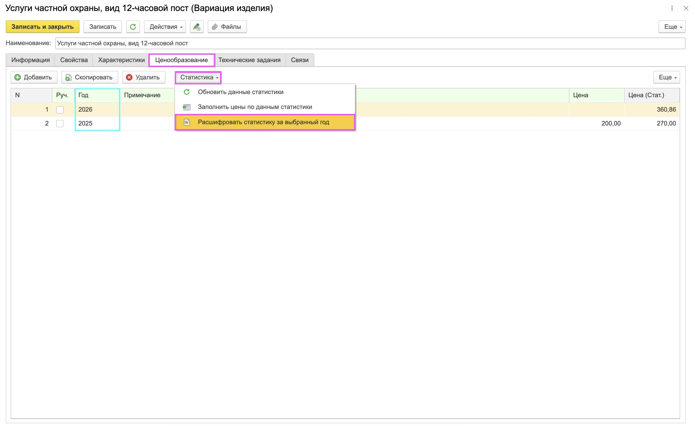
Task: Open the Характеристики tab
Action: coord(121,60)
